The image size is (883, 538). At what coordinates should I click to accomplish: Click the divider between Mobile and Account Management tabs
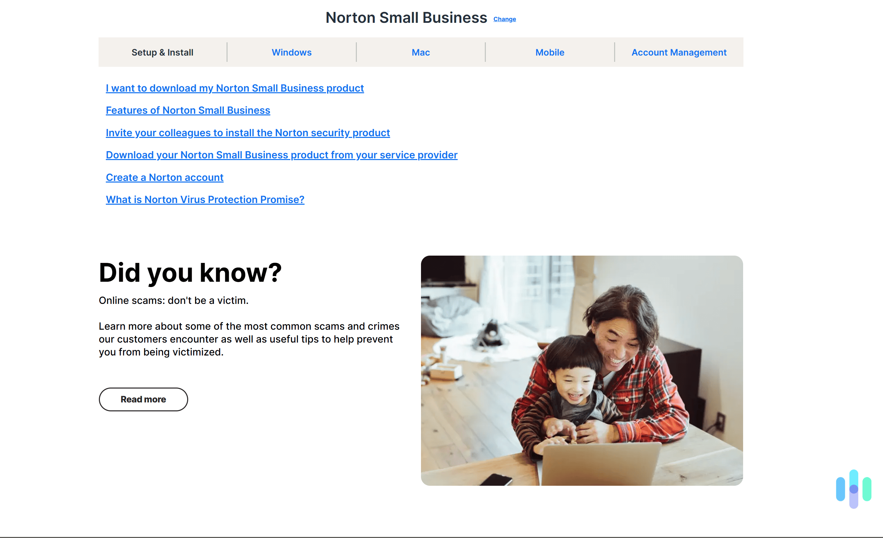tap(614, 52)
